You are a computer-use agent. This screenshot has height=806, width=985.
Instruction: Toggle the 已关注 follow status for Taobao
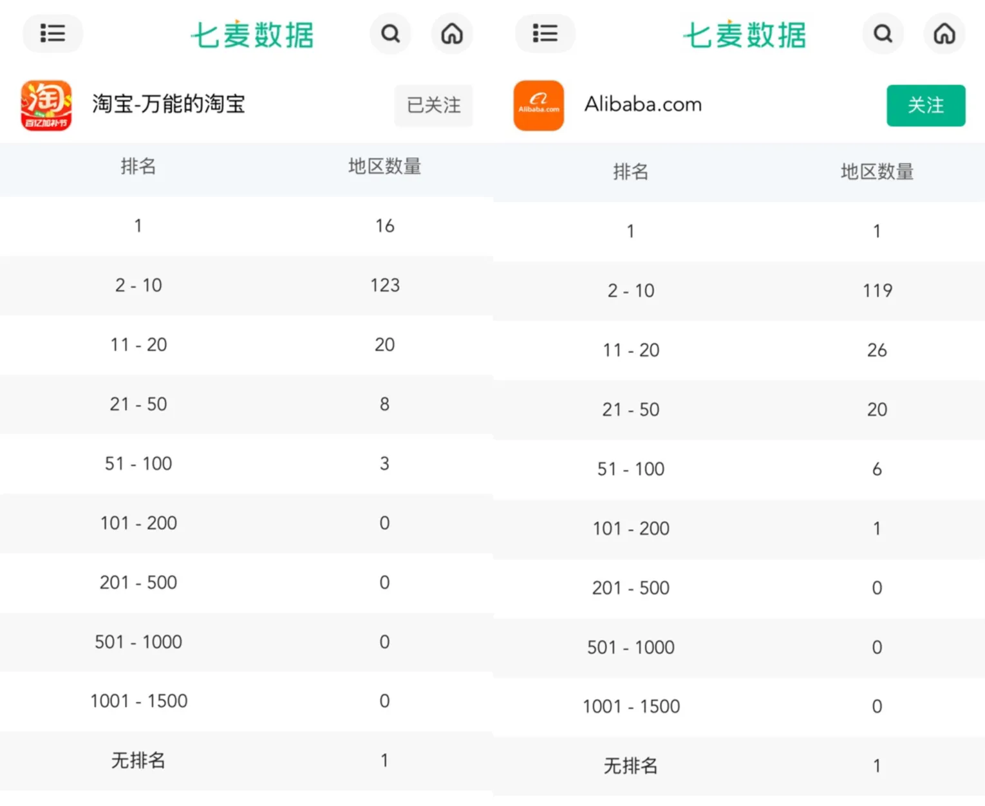tap(433, 106)
